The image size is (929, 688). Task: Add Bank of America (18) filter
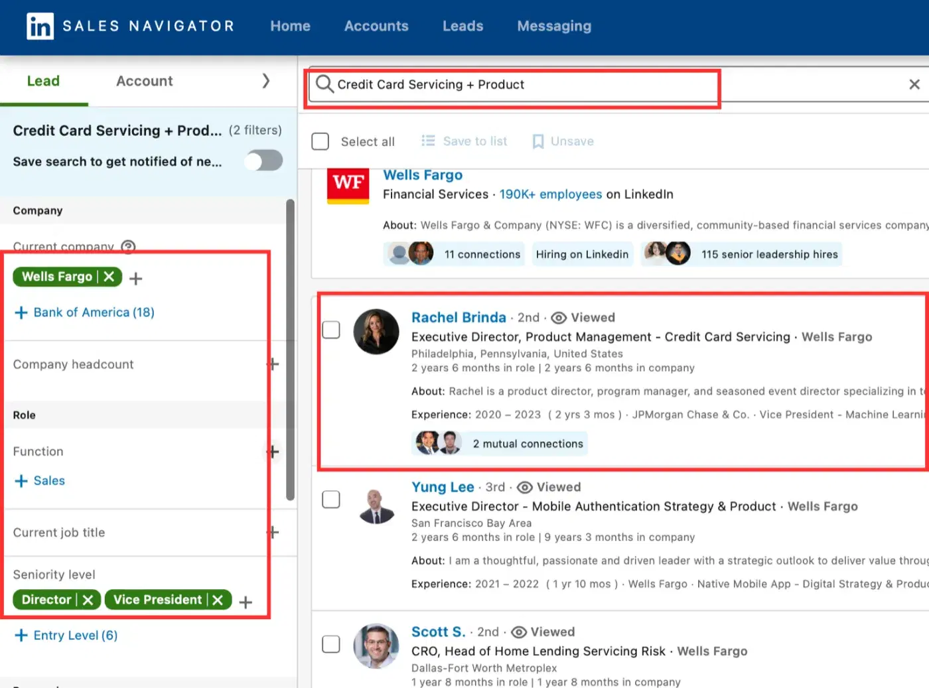pyautogui.click(x=84, y=312)
